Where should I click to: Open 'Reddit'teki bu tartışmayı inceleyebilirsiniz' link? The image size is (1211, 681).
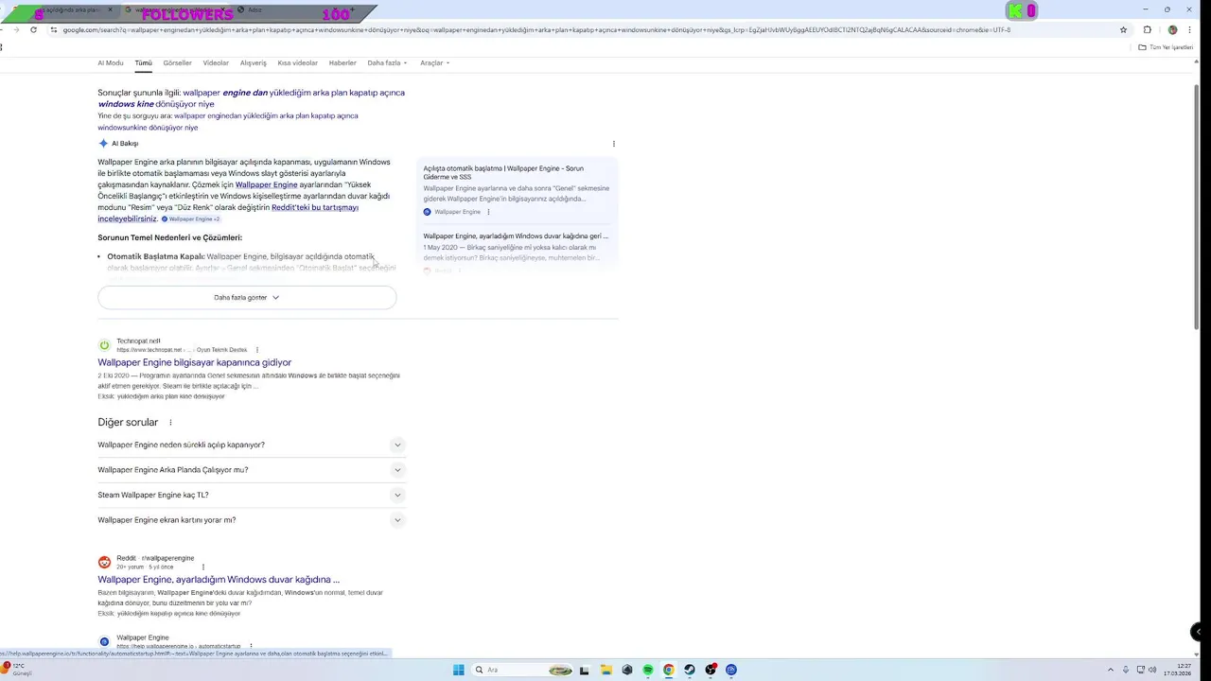228,213
